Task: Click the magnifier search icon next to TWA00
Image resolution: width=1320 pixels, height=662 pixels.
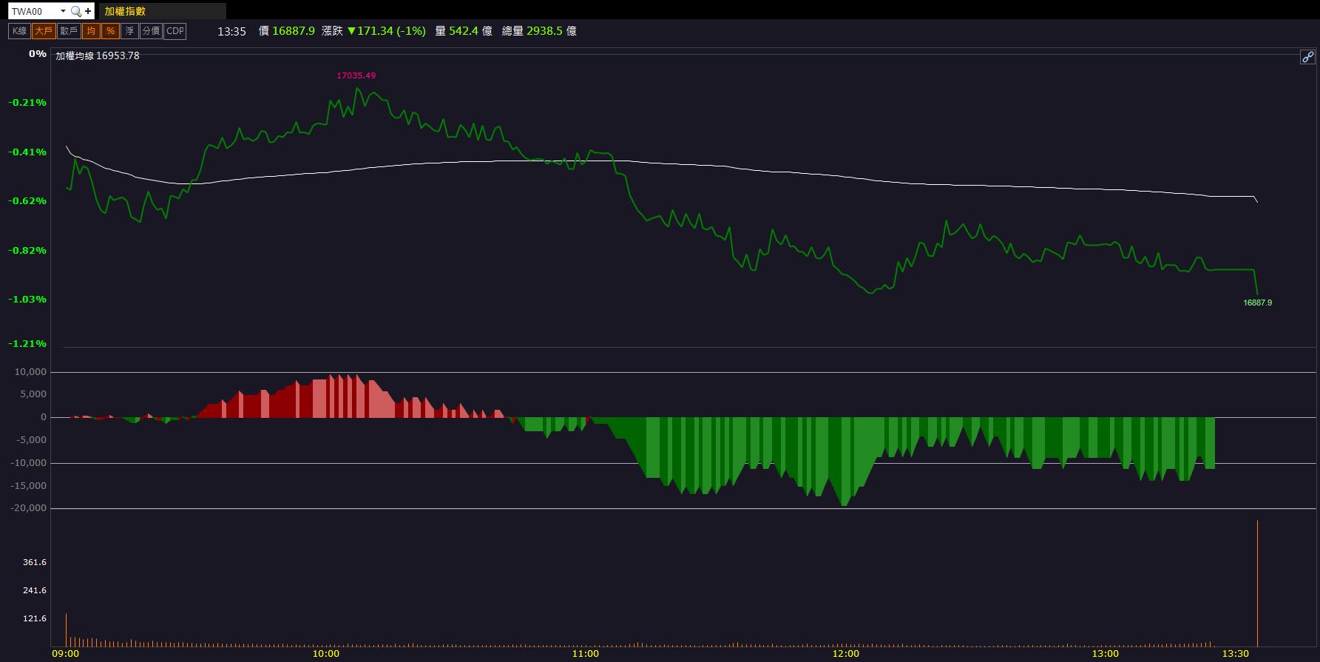Action: pyautogui.click(x=76, y=11)
